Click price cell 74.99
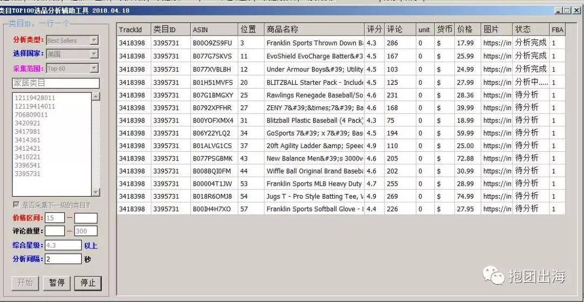Screen dimensions: 584x302 click(x=468, y=196)
